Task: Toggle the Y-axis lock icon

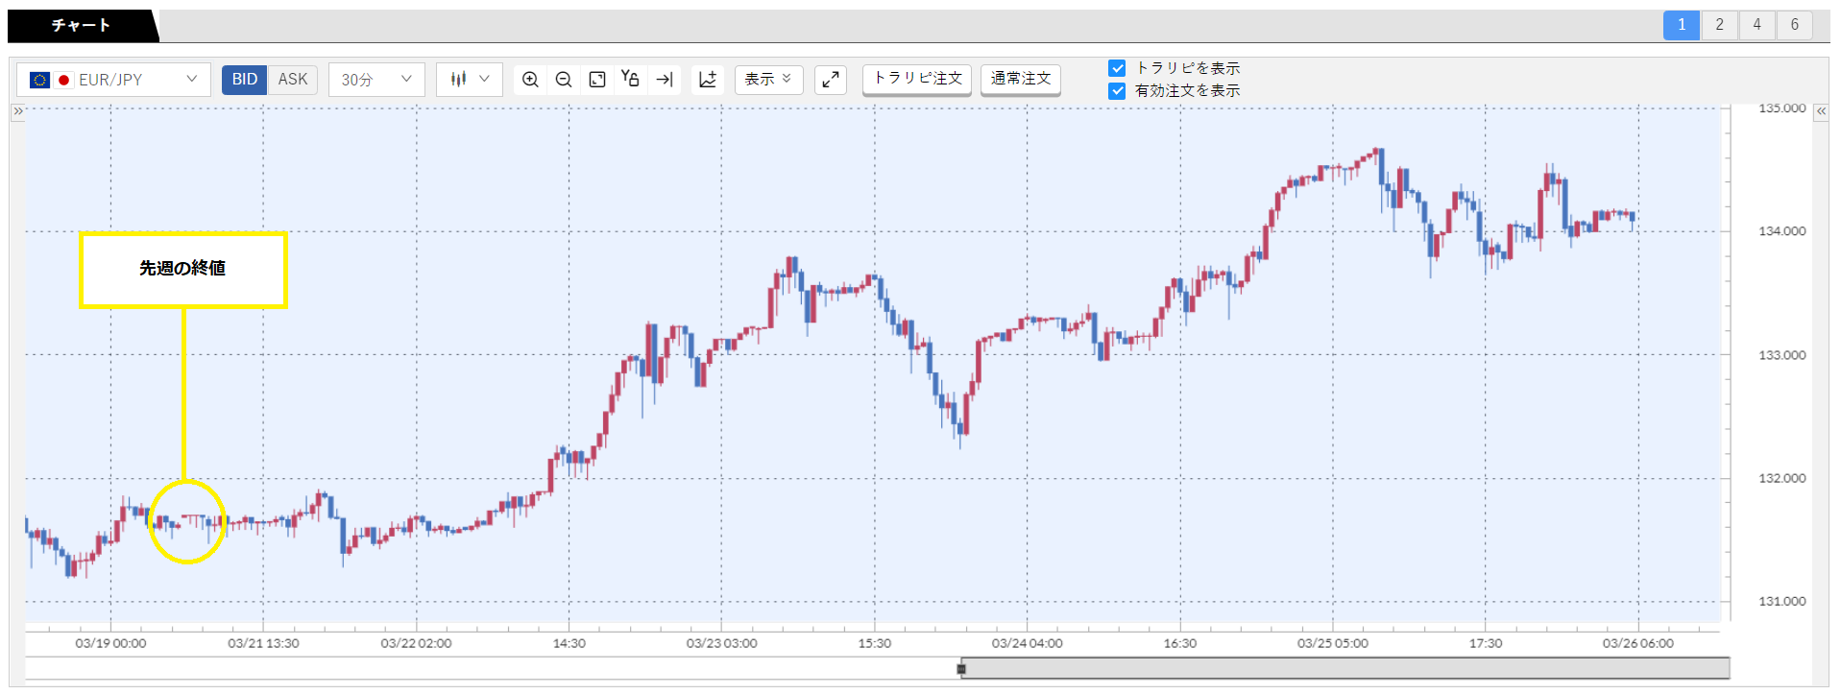Action: point(630,79)
